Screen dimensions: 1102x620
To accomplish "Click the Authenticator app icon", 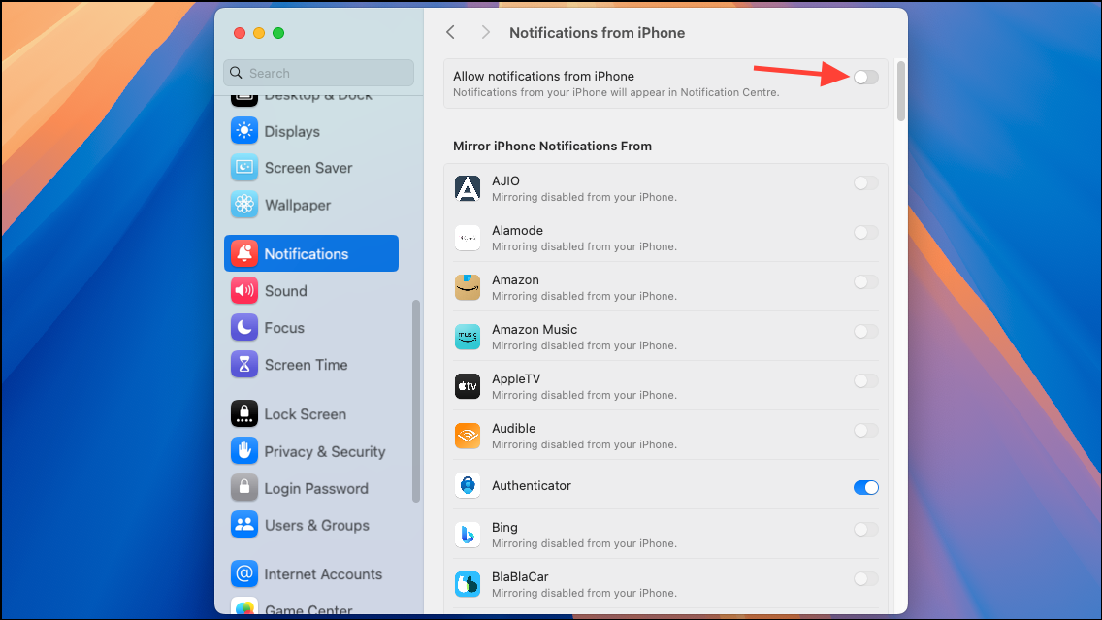I will click(468, 485).
